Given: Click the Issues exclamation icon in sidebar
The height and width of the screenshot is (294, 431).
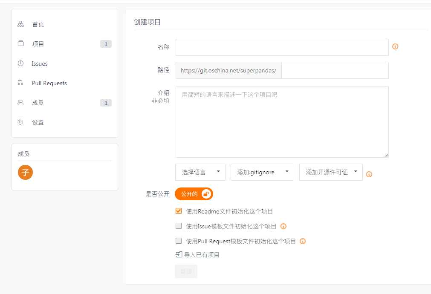Looking at the screenshot, I should (20, 63).
